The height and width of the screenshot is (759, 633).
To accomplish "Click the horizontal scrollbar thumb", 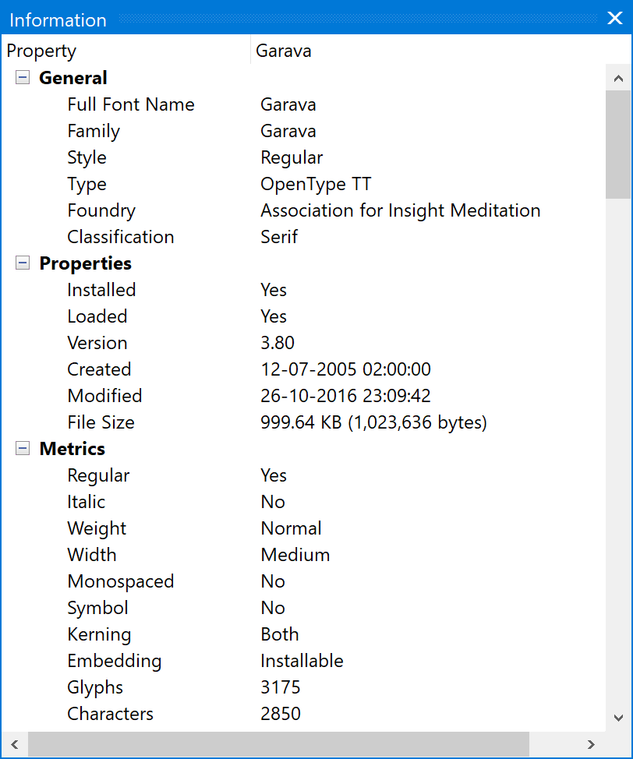I will pyautogui.click(x=278, y=744).
